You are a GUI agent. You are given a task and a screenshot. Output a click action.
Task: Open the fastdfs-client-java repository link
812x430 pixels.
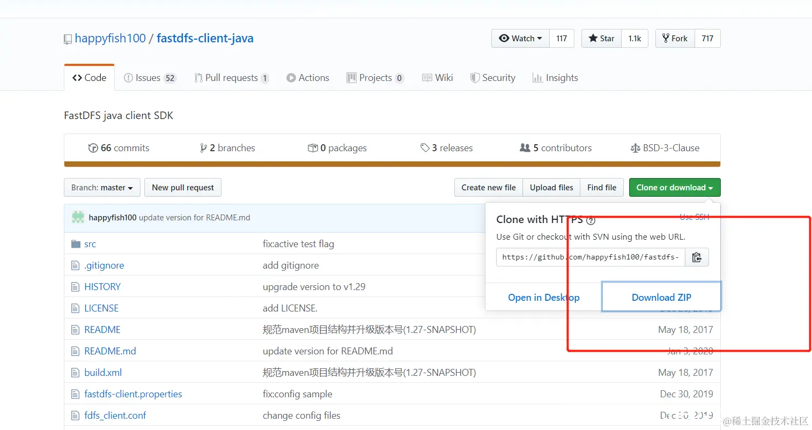click(x=205, y=38)
